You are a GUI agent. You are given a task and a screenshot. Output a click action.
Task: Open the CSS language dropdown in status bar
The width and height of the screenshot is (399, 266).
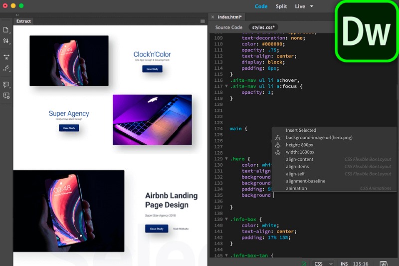point(323,264)
